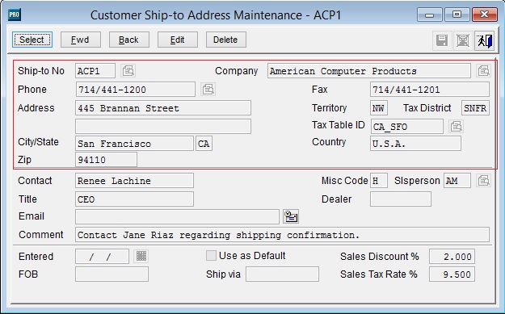Screen dimensions: 505x314
Task: Click the Company field American Computer Products
Action: coord(369,71)
